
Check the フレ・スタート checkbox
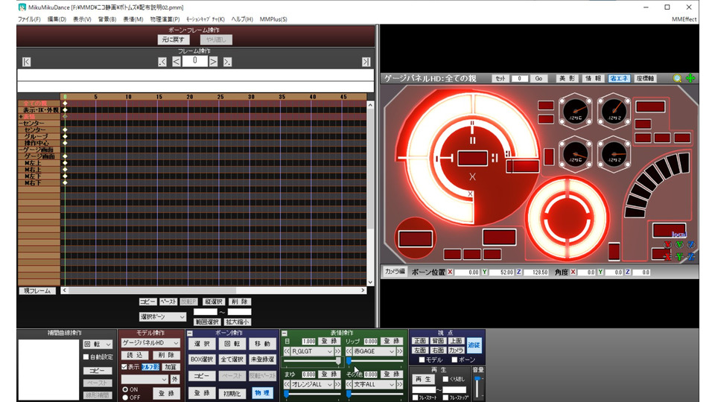click(x=415, y=398)
